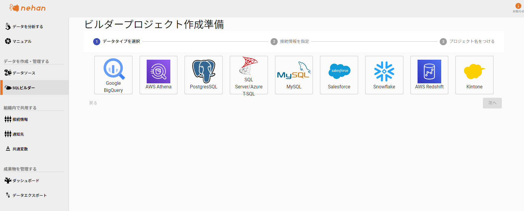Select the MySQL dolphin logo
The width and height of the screenshot is (524, 211).
(294, 71)
